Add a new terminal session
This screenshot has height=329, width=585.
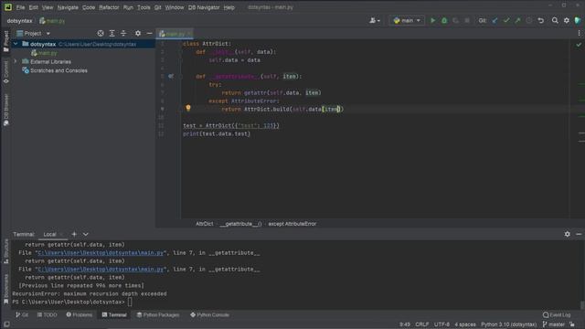coord(74,234)
